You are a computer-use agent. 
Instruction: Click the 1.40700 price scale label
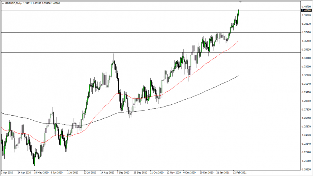pyautogui.click(x=306, y=7)
